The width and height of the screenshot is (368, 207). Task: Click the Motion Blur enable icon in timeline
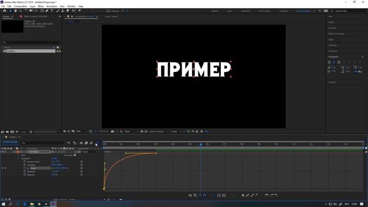pyautogui.click(x=91, y=143)
